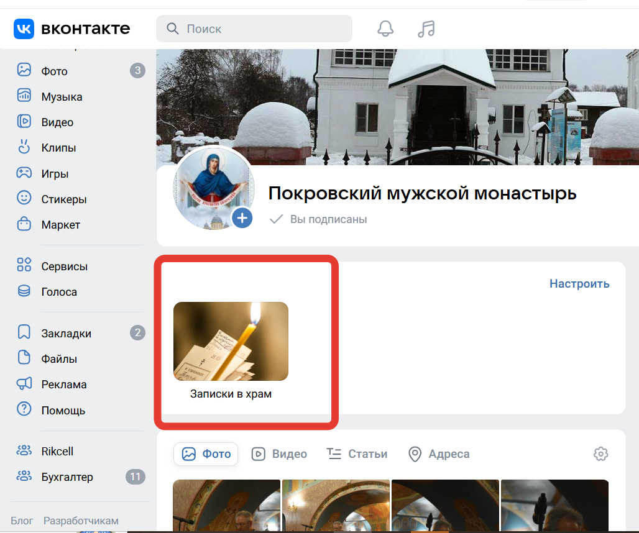Click the plus badge on community avatar
The image size is (639, 533).
coord(242,218)
